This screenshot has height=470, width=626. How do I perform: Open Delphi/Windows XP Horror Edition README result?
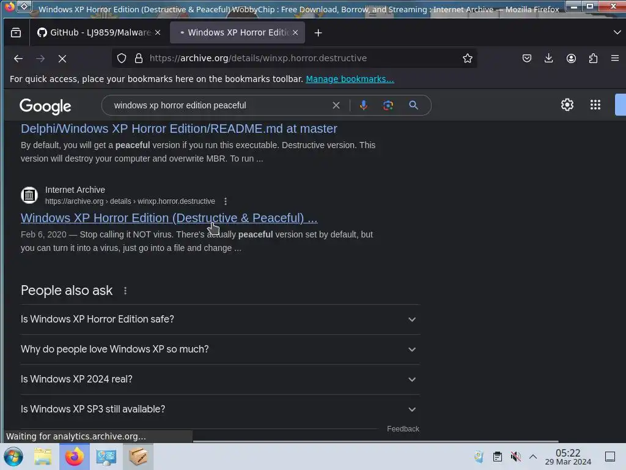179,129
